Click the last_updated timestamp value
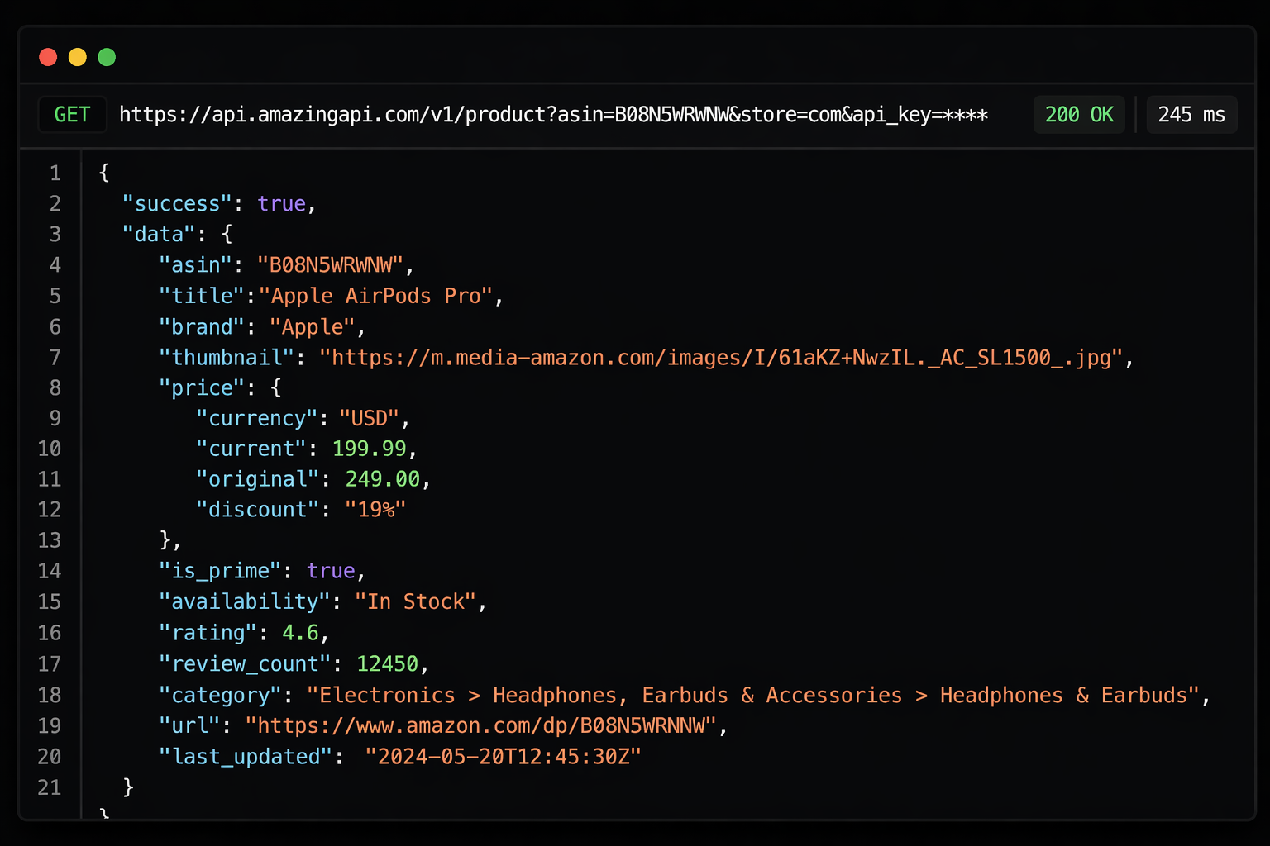Image resolution: width=1270 pixels, height=846 pixels. pos(503,757)
